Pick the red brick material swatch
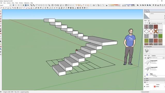Screen dimensions: 165x93 (x=156, y=27)
